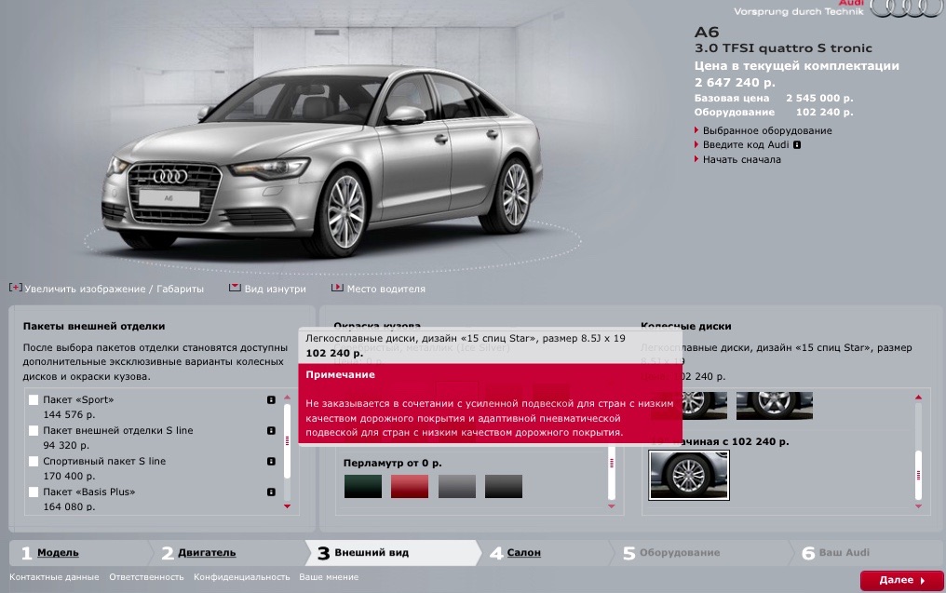Click the 170 400 р. price text
The width and height of the screenshot is (946, 593).
[x=70, y=477]
